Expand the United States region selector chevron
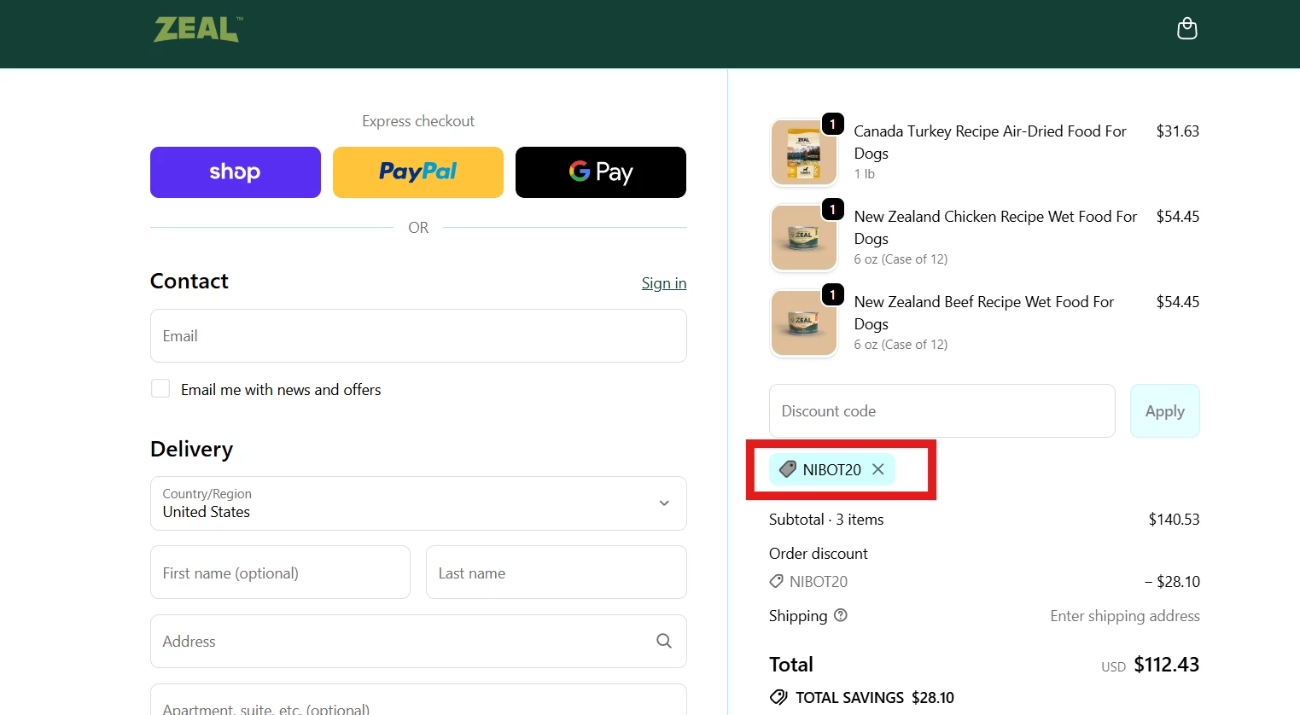1300x715 pixels. click(663, 503)
